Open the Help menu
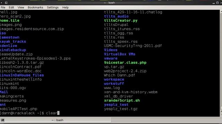222x124 pixels. 66,8
